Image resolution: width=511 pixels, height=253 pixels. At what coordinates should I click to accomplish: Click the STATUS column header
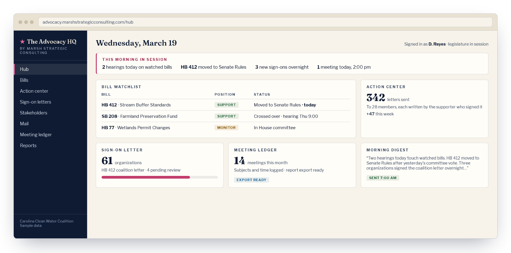(x=262, y=95)
